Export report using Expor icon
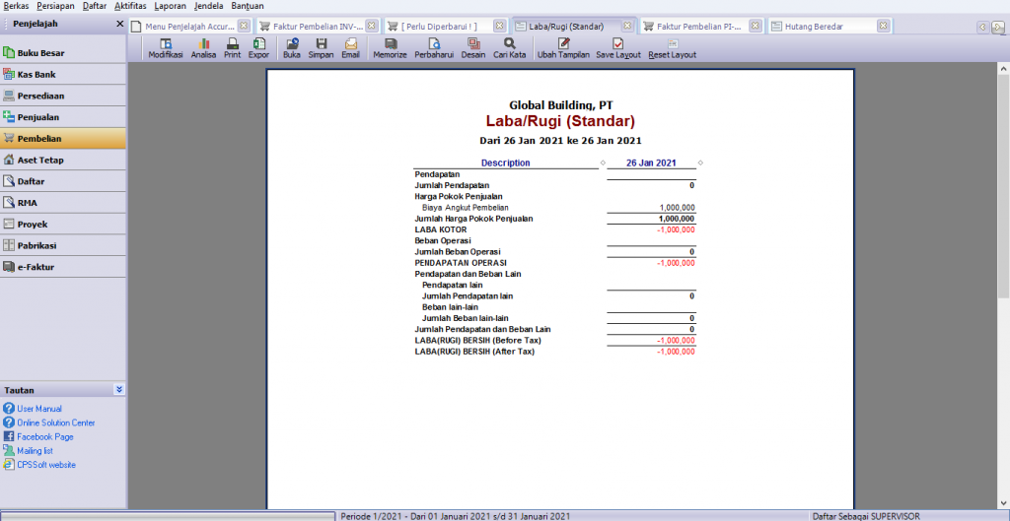This screenshot has width=1010, height=521. click(x=259, y=49)
